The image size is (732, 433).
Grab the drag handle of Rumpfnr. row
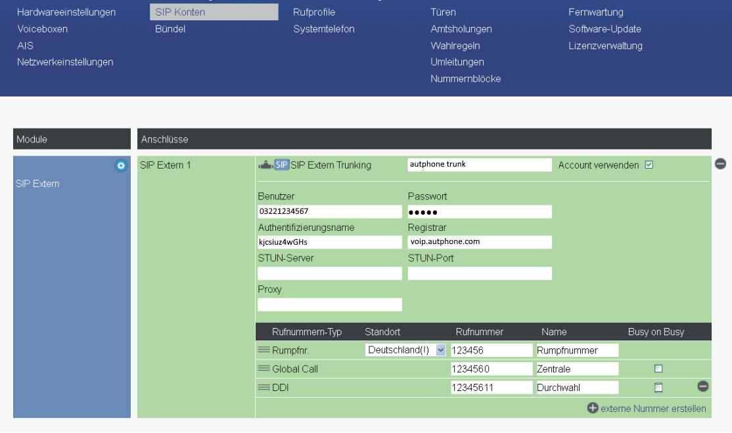click(x=264, y=350)
